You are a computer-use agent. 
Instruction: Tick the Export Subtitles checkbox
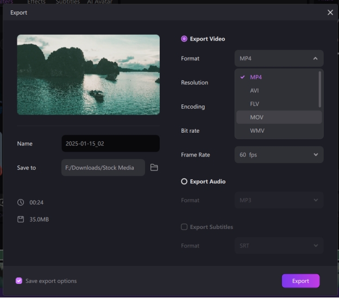184,227
